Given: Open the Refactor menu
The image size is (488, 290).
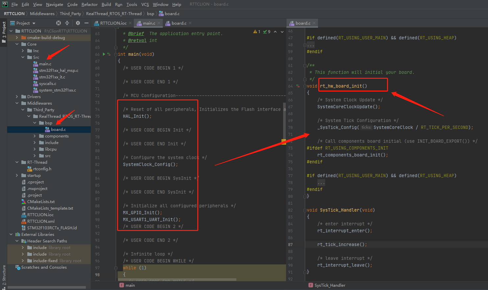Looking at the screenshot, I should pos(89,4).
